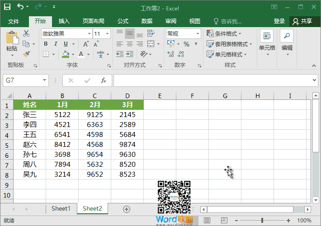The width and height of the screenshot is (321, 226).
Task: Select column D header
Action: click(127, 96)
